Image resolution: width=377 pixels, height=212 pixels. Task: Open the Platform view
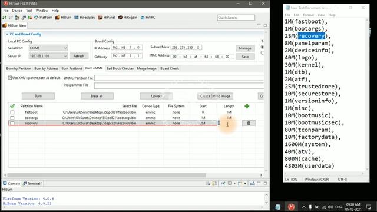click(x=43, y=18)
